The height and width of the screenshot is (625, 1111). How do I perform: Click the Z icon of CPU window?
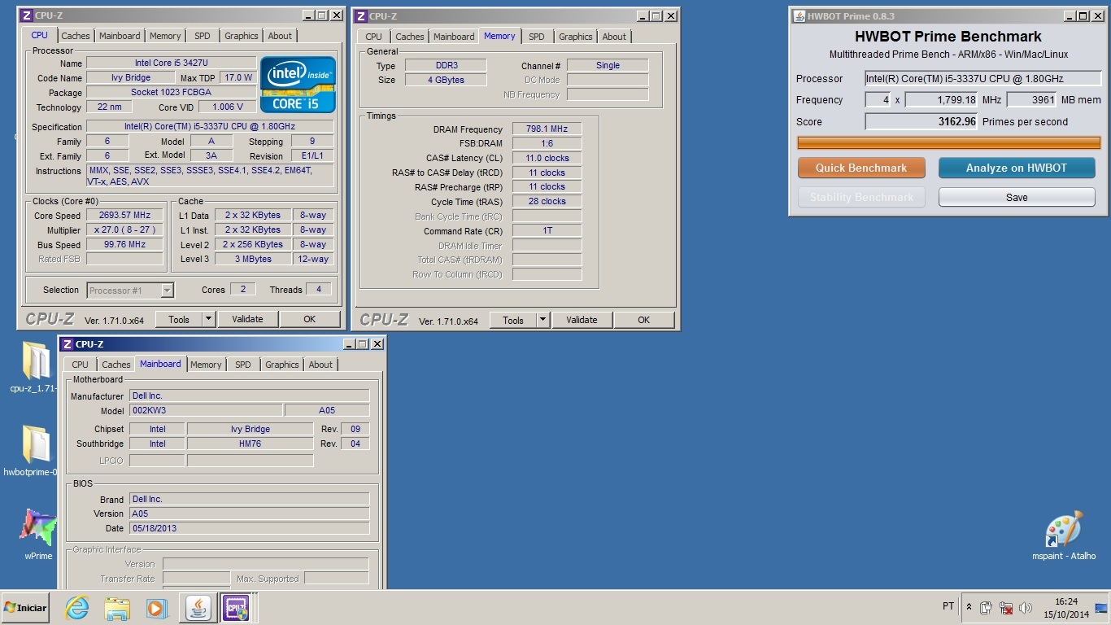tap(26, 15)
